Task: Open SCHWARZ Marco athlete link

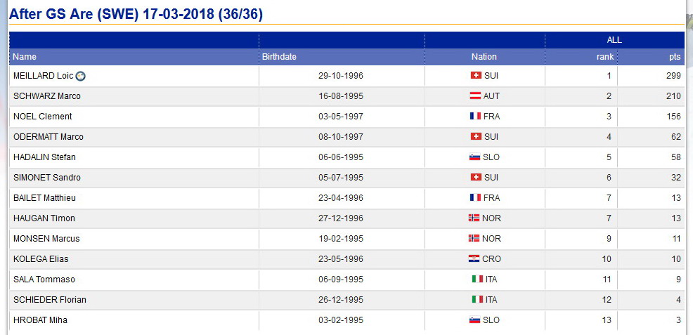Action: [47, 96]
